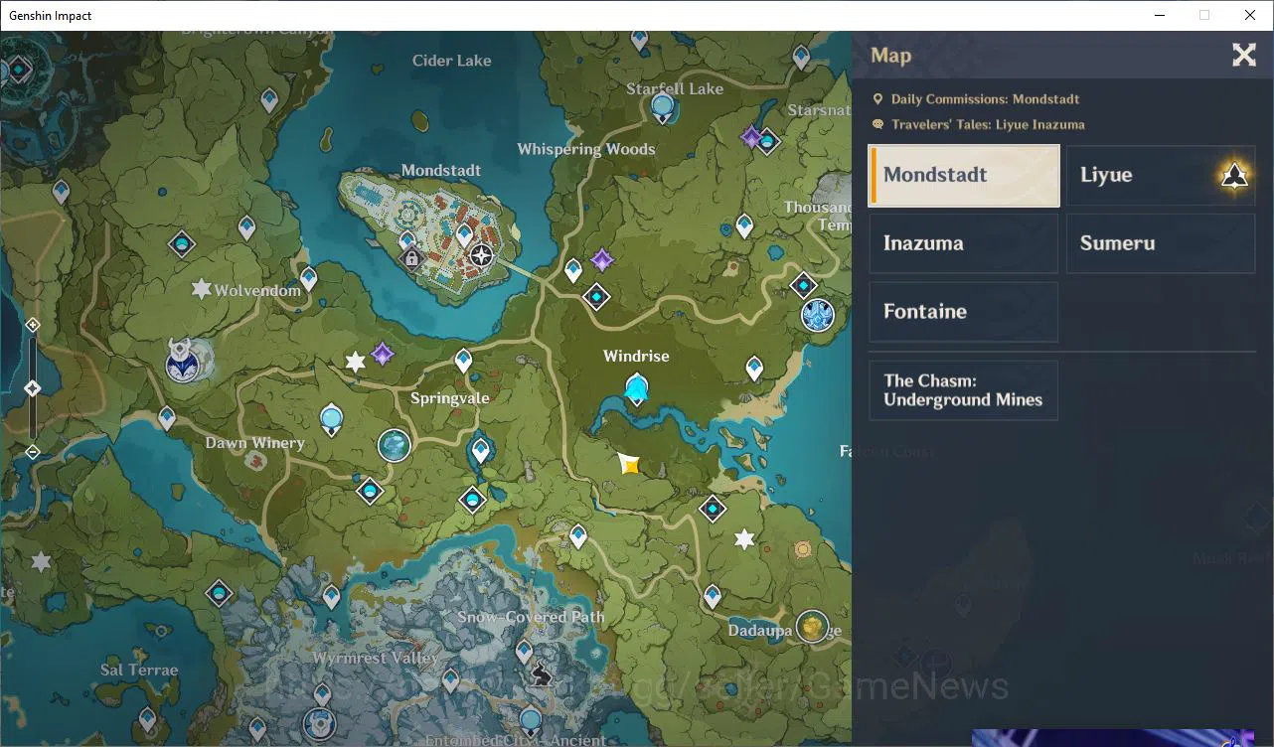Select the domain diamond above the round blue boss icon
Image resolution: width=1274 pixels, height=747 pixels.
click(804, 287)
